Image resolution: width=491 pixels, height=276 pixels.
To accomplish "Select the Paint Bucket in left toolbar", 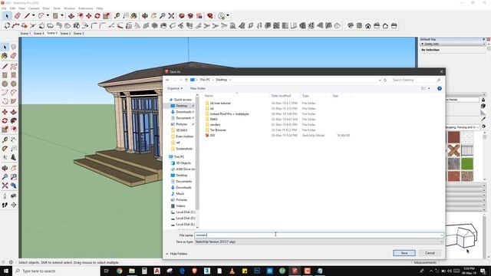I will pyautogui.click(x=5, y=56).
